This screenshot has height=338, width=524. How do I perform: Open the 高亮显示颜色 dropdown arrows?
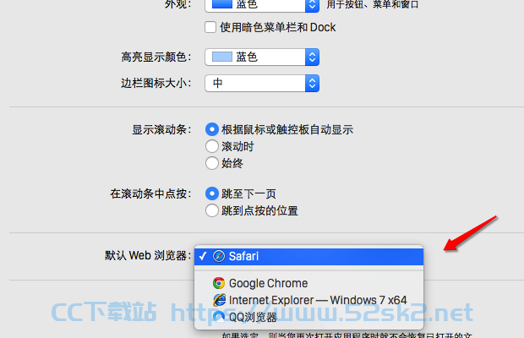point(312,57)
